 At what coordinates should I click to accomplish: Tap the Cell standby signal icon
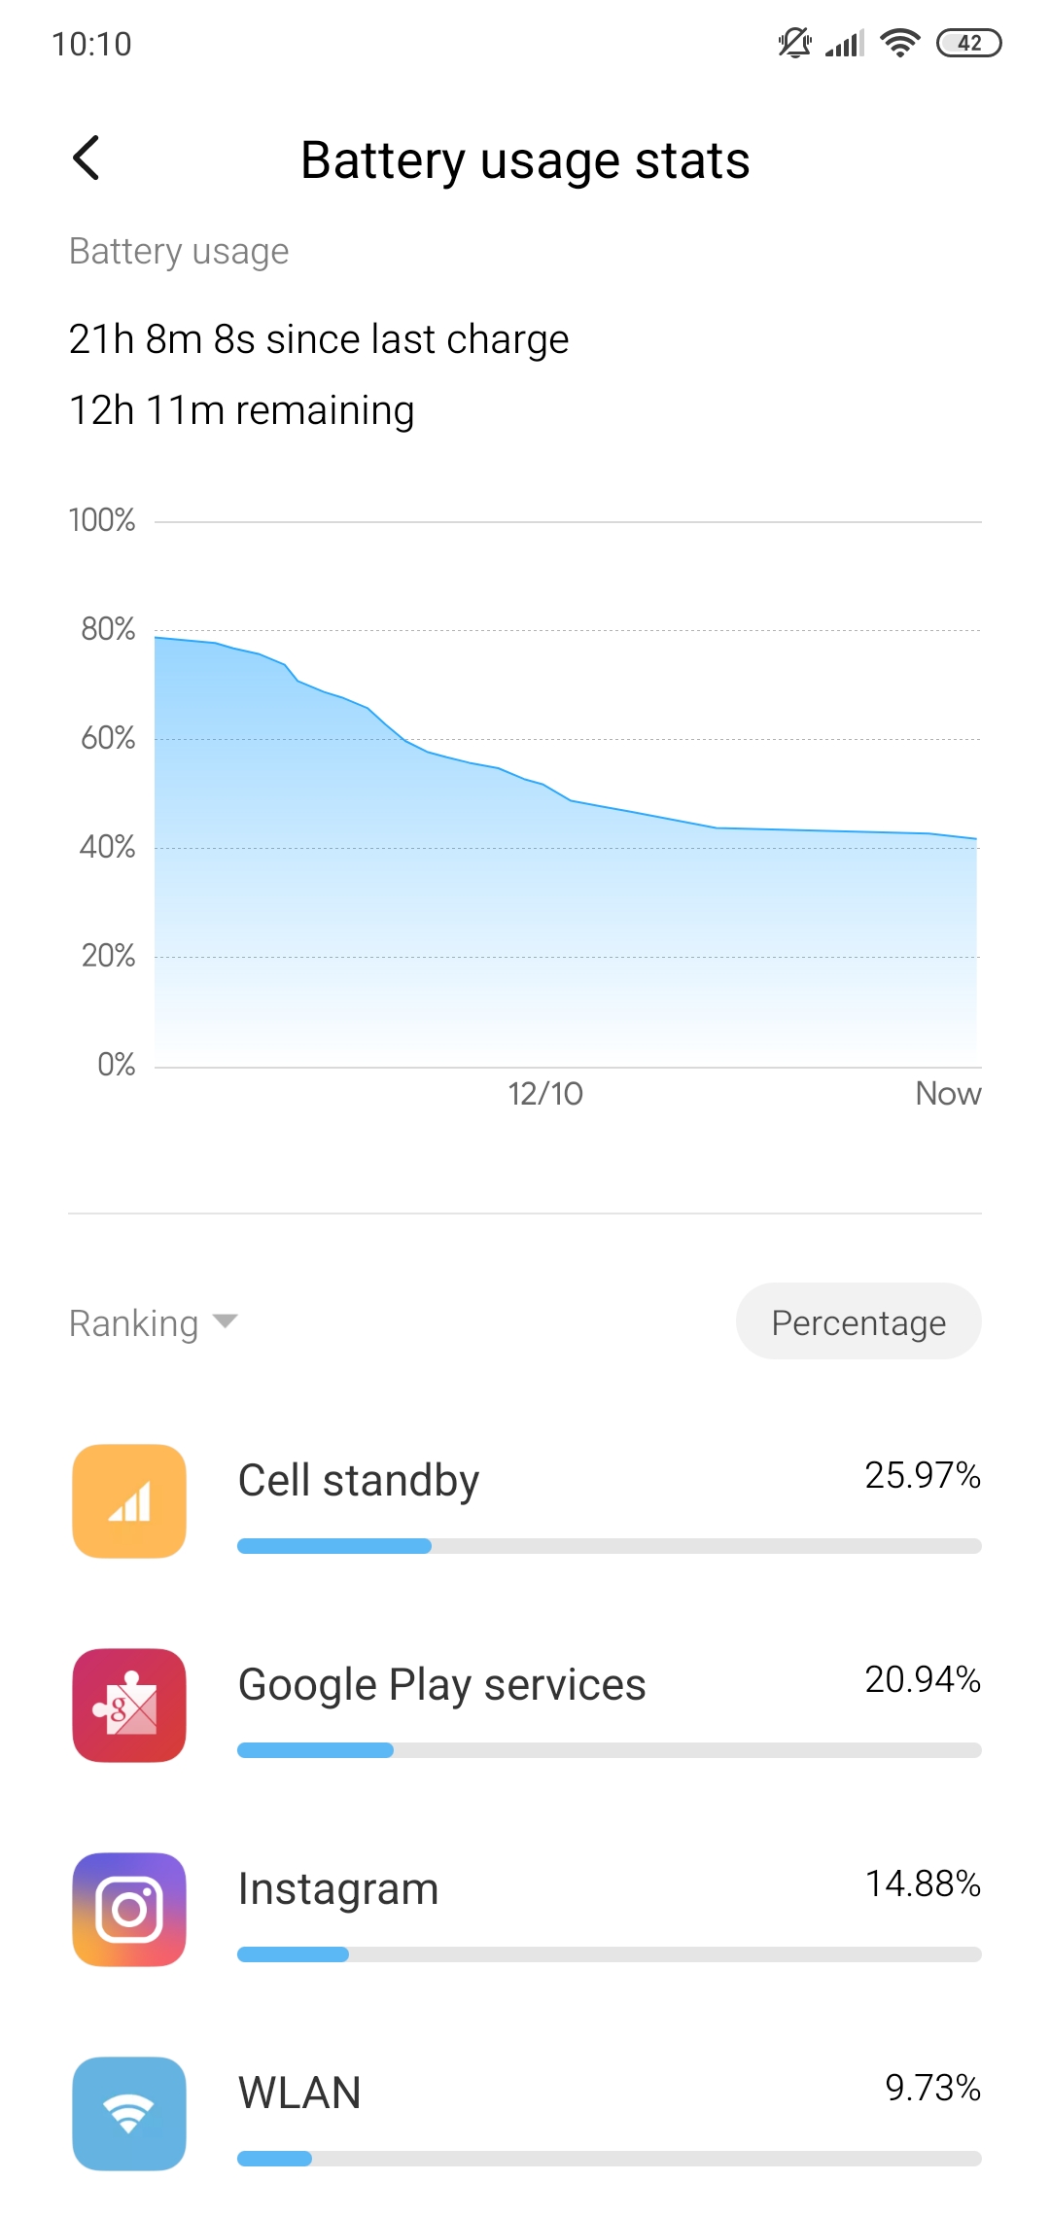(x=129, y=1501)
